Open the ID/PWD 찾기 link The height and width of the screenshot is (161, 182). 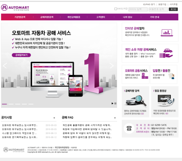149,4
